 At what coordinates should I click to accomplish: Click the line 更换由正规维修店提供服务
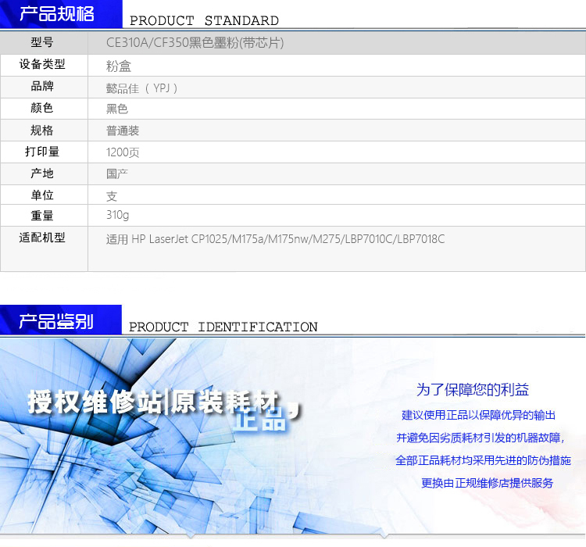[487, 483]
